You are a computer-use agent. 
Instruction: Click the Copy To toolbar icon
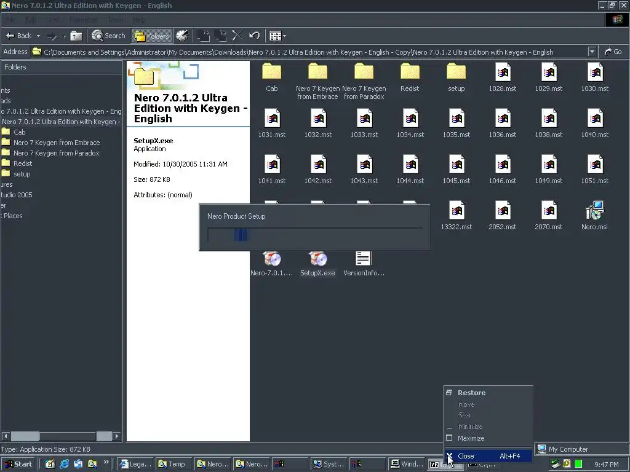[x=220, y=36]
